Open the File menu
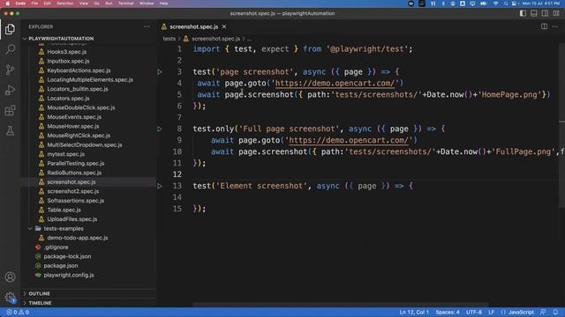This screenshot has height=317, width=565. pyautogui.click(x=34, y=4)
